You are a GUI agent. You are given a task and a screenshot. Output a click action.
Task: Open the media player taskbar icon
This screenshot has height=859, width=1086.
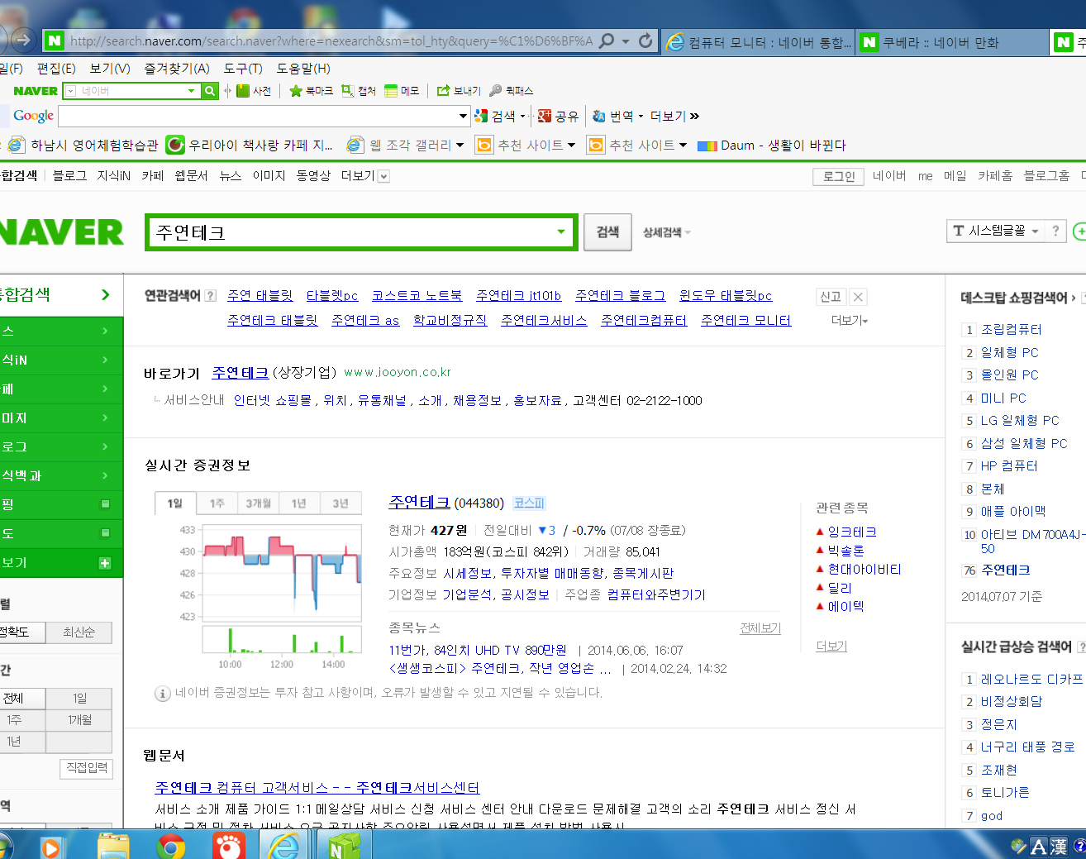click(51, 847)
